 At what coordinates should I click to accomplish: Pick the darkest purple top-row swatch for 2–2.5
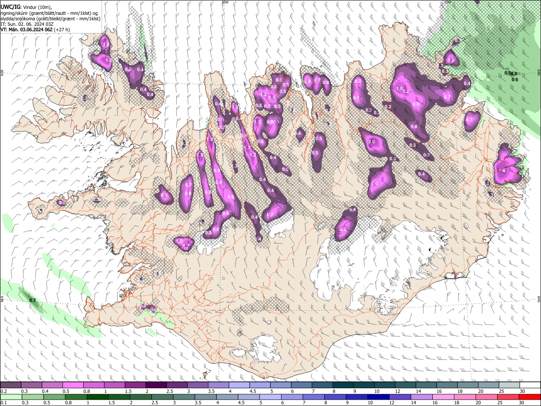[156, 385]
